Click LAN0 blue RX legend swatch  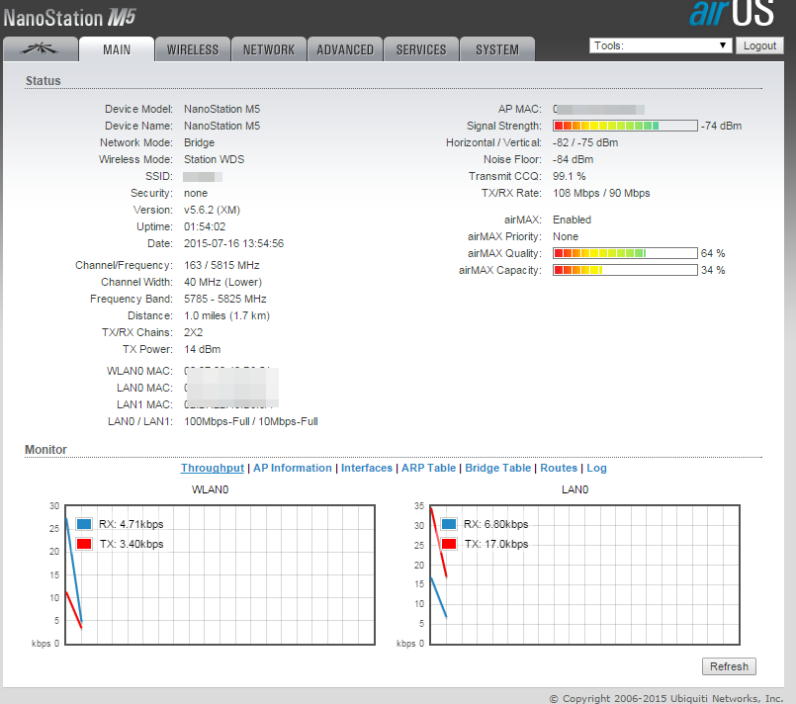point(449,524)
